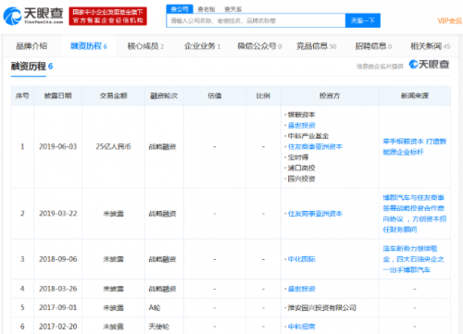Screen dimensions: 463x334
Task: Select the 查关系 search tab
Action: (233, 9)
